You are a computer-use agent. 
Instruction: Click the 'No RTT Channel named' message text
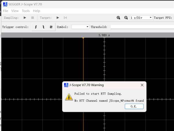[x=109, y=101]
